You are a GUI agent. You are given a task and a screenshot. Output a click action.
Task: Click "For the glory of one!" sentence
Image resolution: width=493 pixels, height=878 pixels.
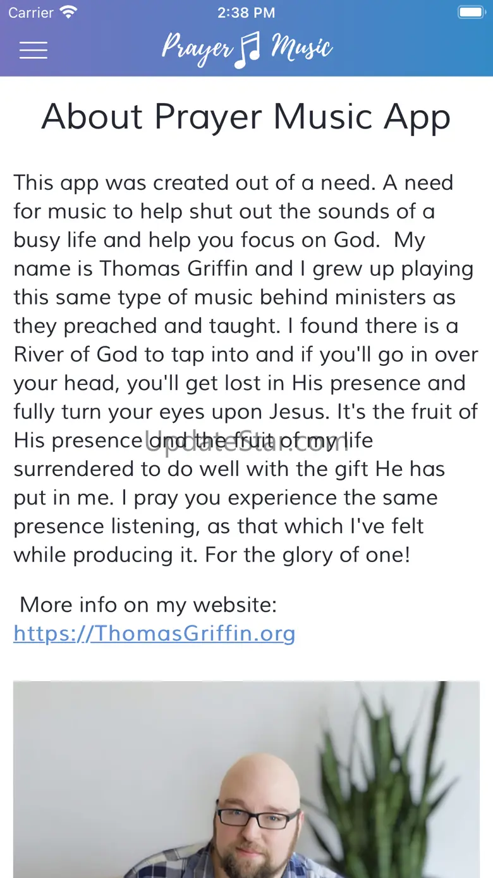point(308,555)
